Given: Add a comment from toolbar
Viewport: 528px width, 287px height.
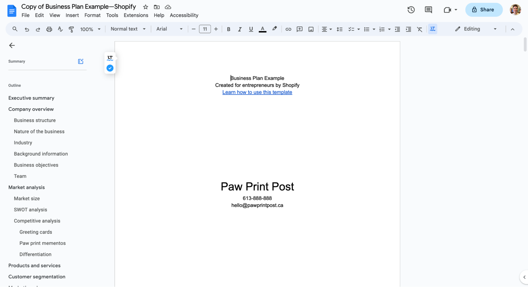Looking at the screenshot, I should point(300,29).
